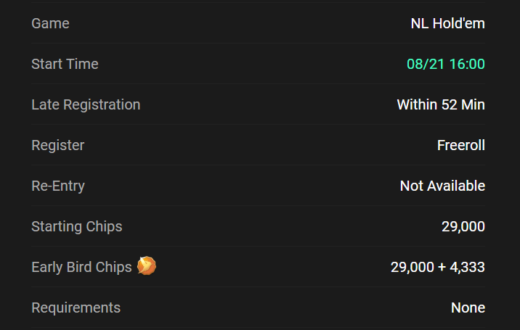
Task: Select the Game label
Action: [x=50, y=23]
